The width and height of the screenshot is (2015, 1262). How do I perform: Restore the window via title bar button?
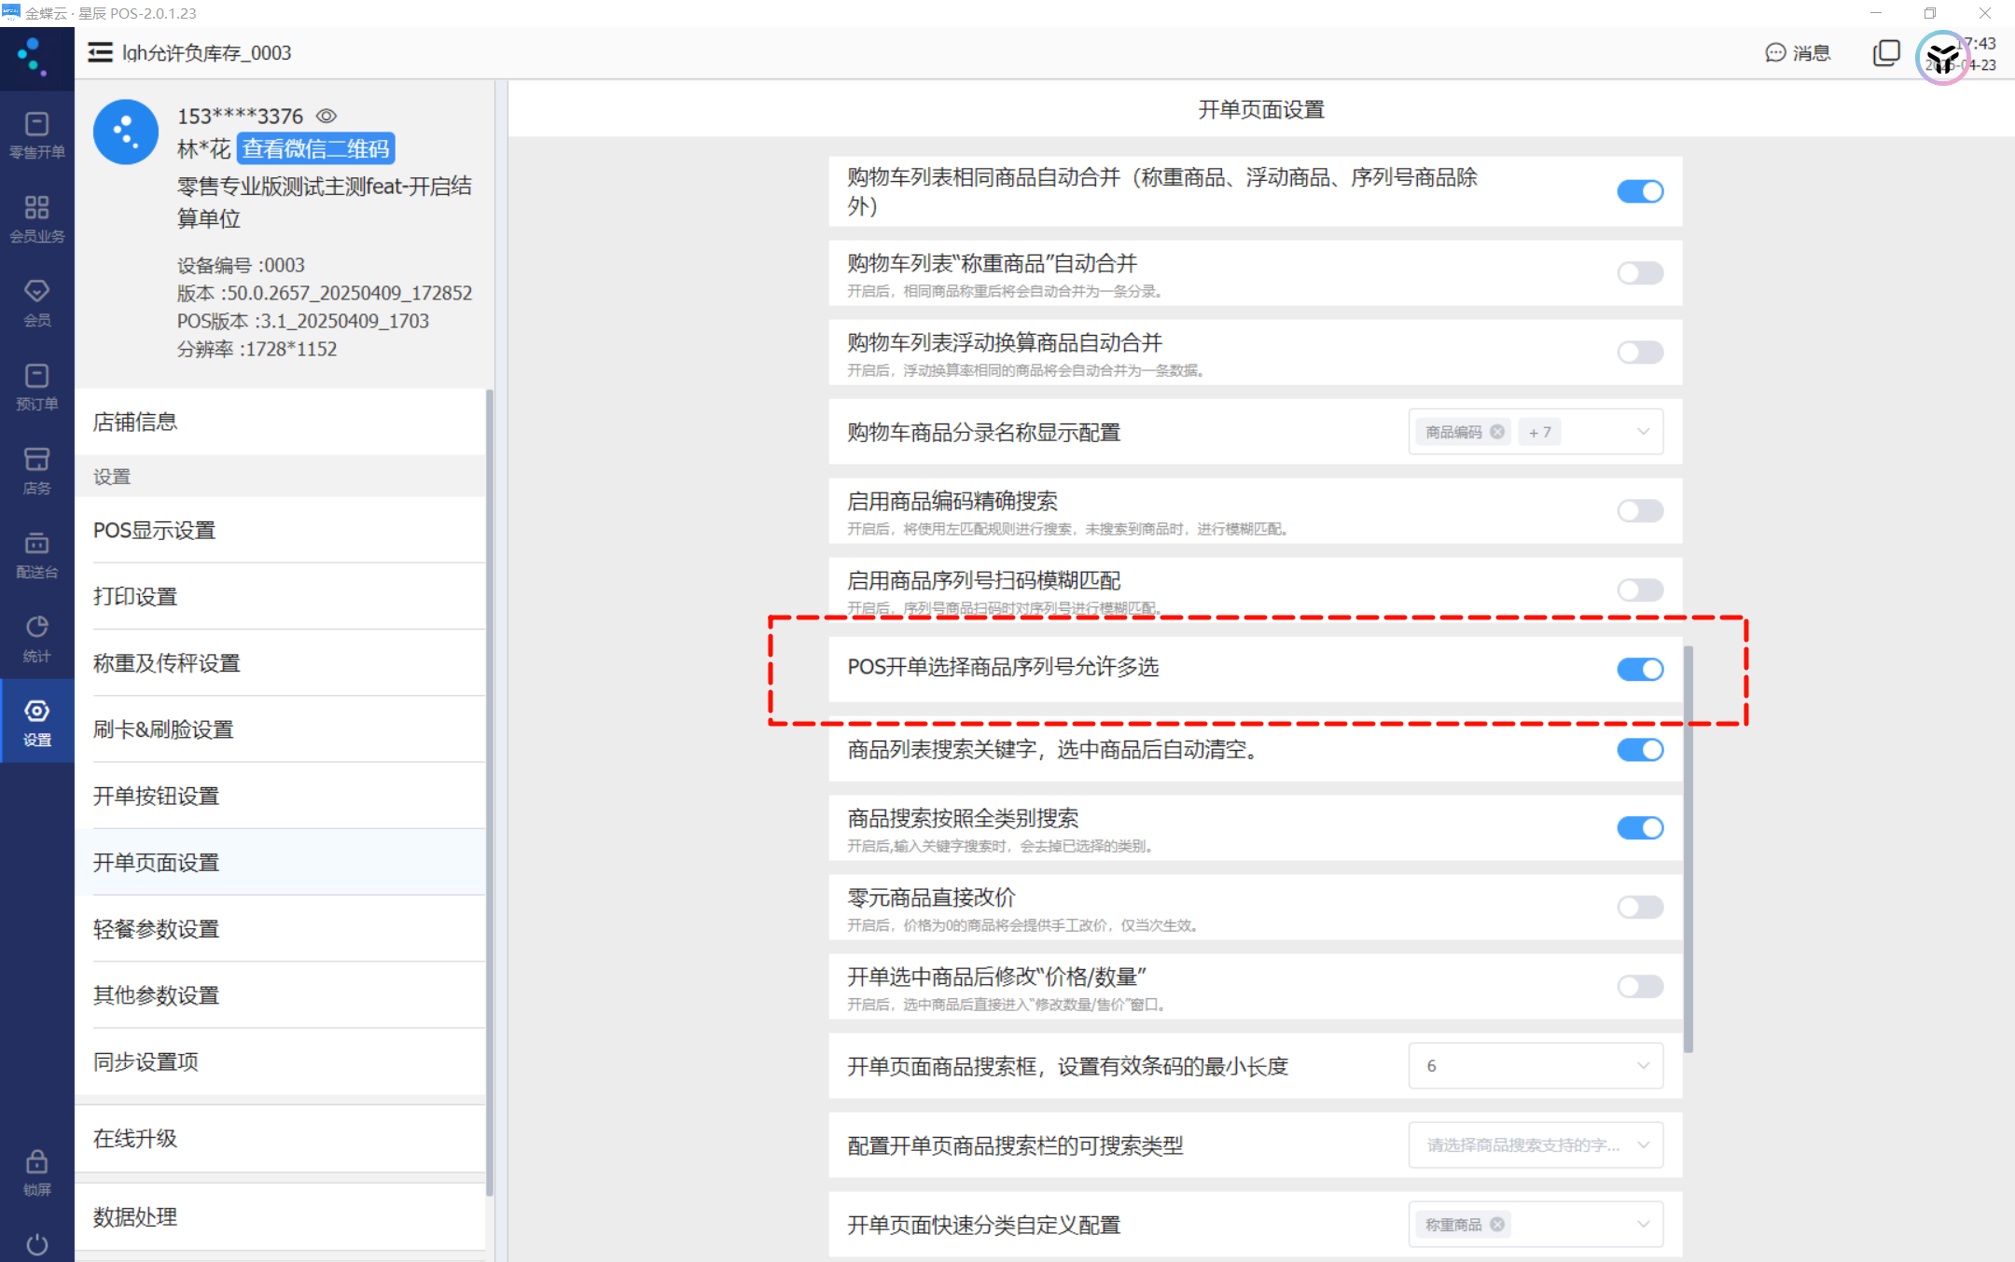pyautogui.click(x=1929, y=13)
